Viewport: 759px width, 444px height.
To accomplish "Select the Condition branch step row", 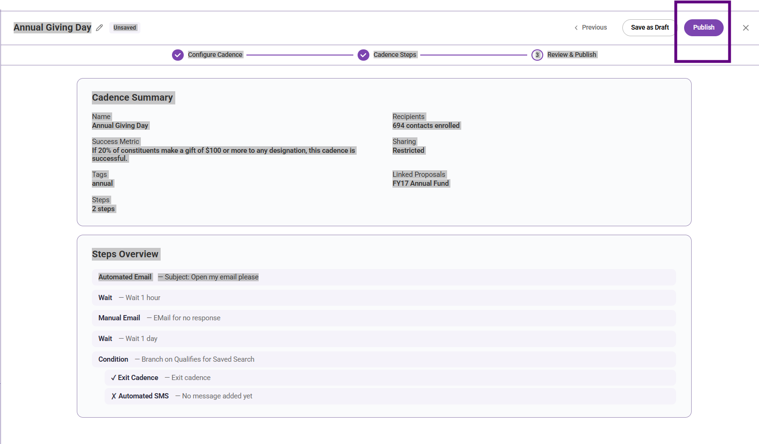I will 384,359.
